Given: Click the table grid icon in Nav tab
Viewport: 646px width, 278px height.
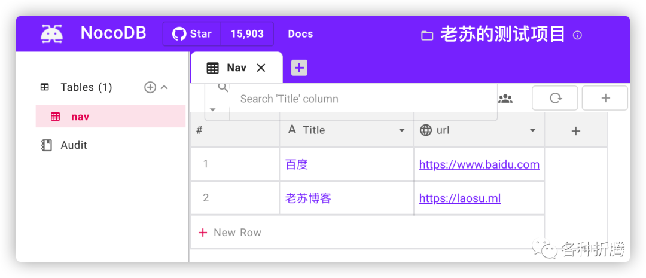Looking at the screenshot, I should click(x=212, y=68).
